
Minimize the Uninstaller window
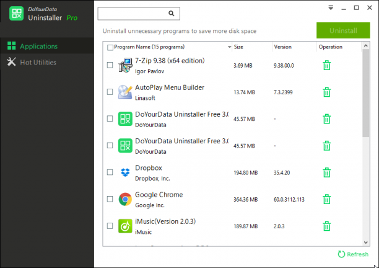tap(344, 8)
